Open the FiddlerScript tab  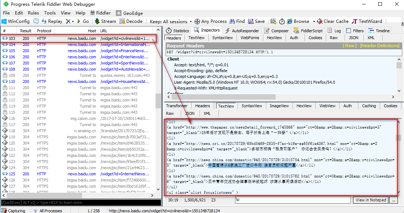pyautogui.click(x=308, y=31)
